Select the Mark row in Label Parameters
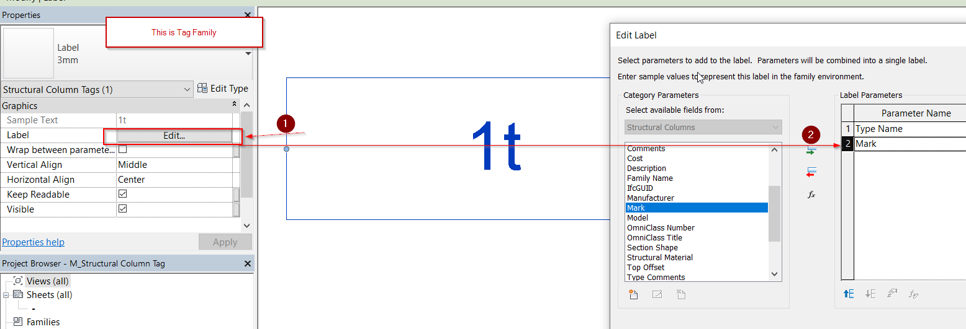The image size is (966, 329). (910, 144)
